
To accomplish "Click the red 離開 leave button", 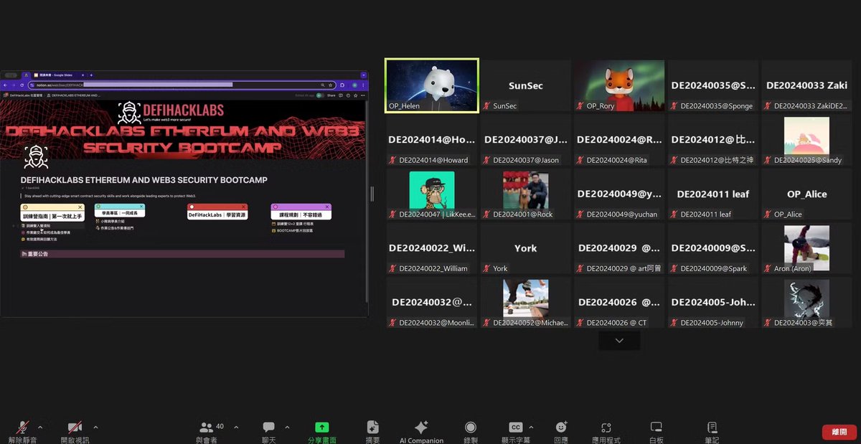I will 839,432.
